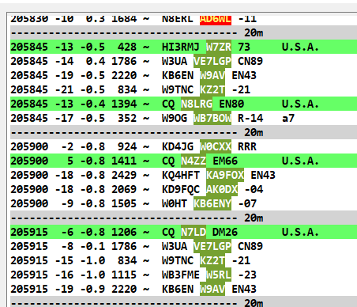Select the HI3RMJ W7ZR 73 decode line
The width and height of the screenshot is (357, 307).
tap(183, 47)
